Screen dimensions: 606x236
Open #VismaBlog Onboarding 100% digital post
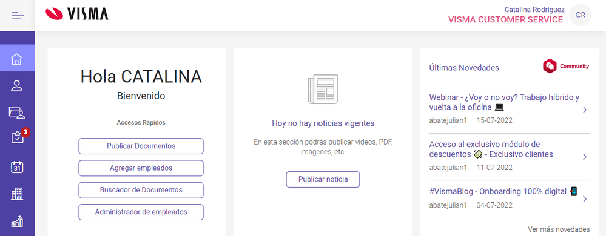[x=503, y=191]
